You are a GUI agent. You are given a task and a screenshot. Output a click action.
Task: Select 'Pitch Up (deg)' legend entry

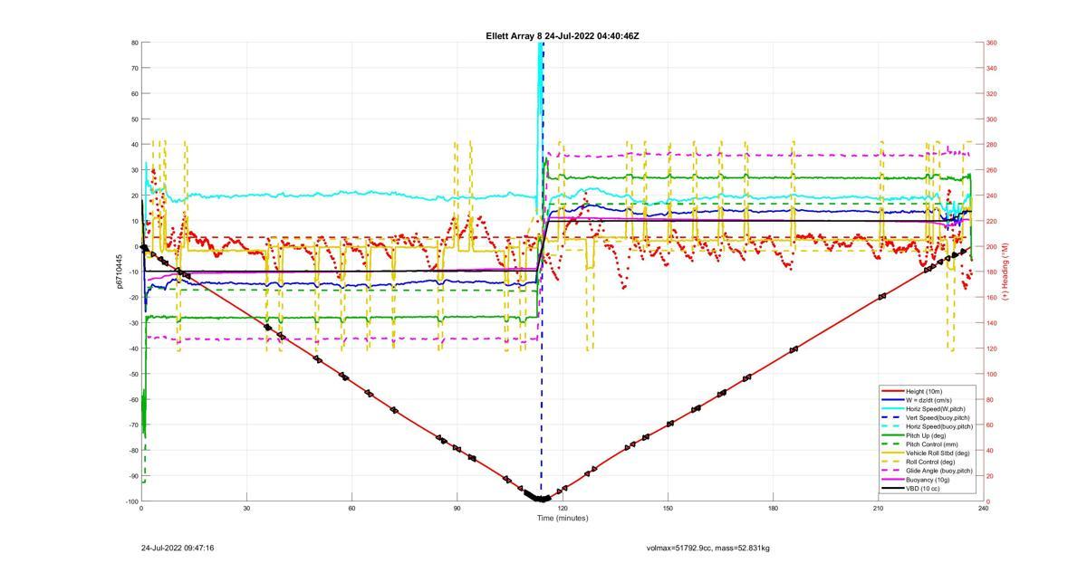pos(927,435)
